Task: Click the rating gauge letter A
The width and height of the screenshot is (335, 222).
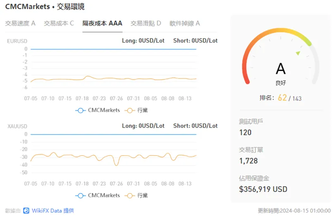Action: [280, 68]
